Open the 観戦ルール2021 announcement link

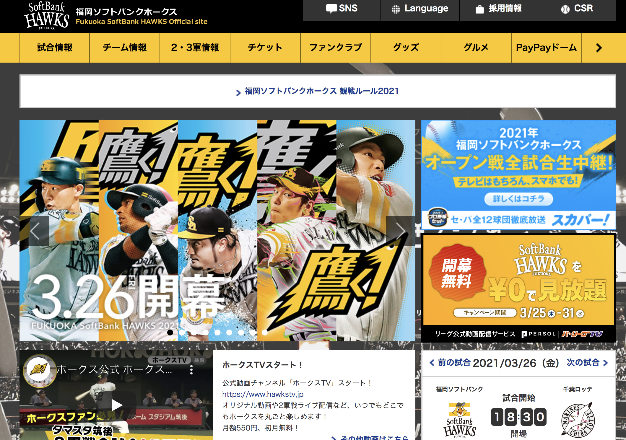[321, 91]
